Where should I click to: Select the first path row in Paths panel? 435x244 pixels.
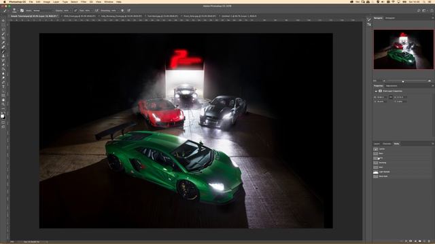tap(402, 149)
